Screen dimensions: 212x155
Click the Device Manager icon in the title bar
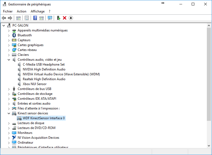[4, 4]
